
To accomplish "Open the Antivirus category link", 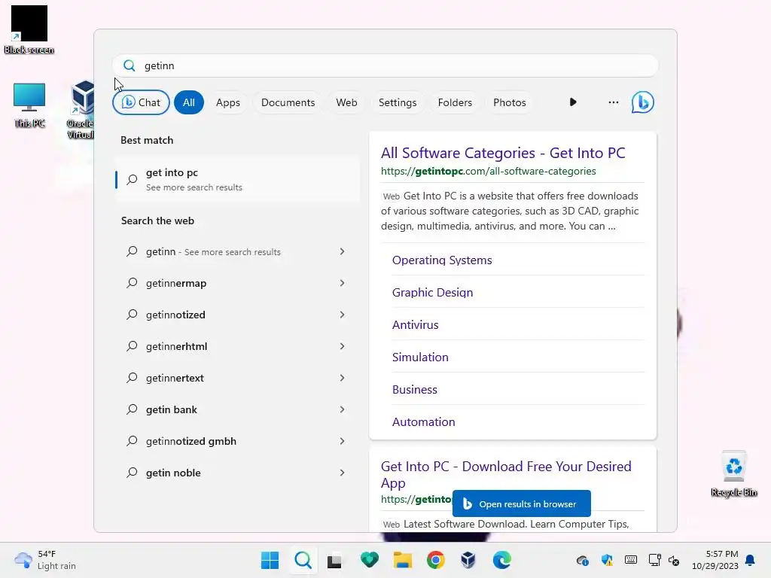I will point(416,325).
